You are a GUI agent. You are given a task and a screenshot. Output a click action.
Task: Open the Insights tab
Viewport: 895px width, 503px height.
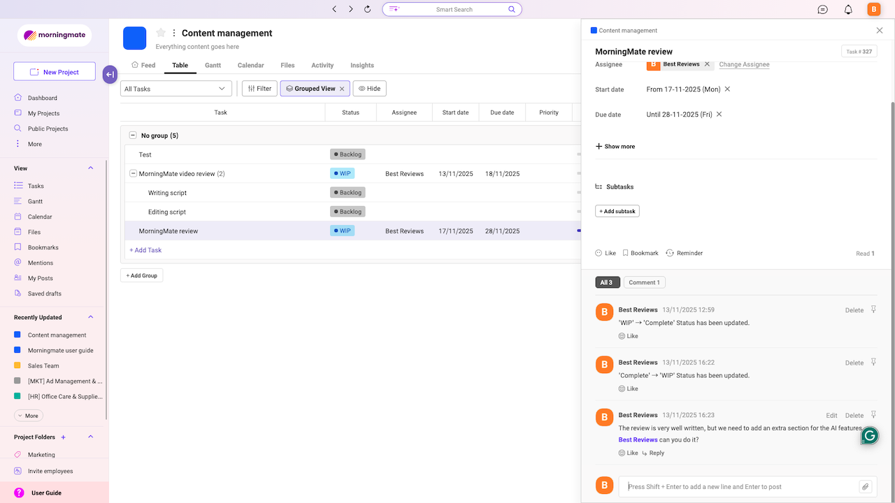(361, 65)
